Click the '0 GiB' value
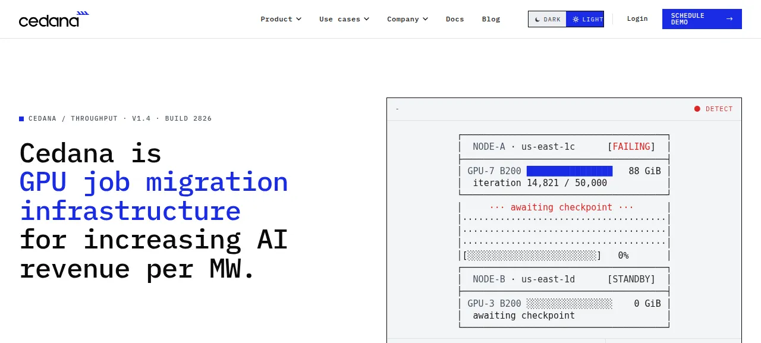Viewport: 761px width, 343px height. coord(647,304)
